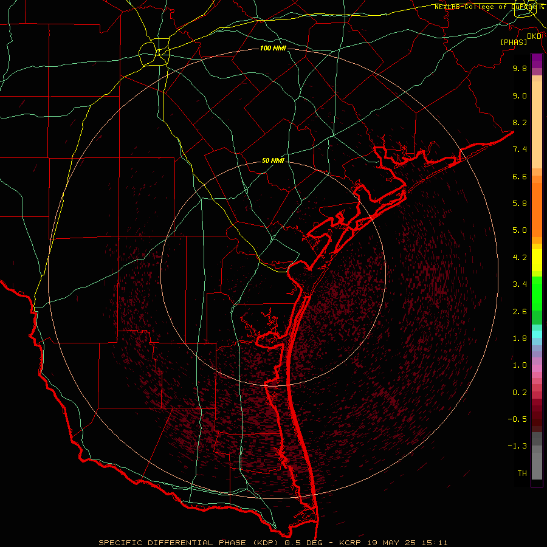Viewport: 547px width, 547px height.
Task: Click the 9.0 scale value
Action: click(x=520, y=95)
